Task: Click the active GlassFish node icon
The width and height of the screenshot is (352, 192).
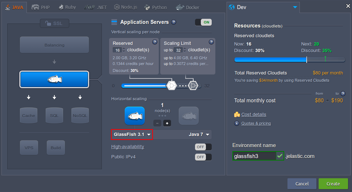Action: coord(135,116)
